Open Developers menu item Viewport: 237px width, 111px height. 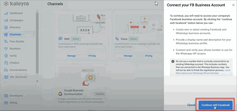pos(16,96)
